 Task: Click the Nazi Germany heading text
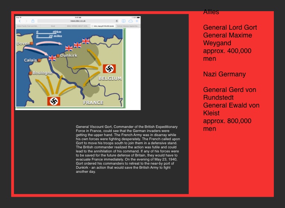point(224,74)
